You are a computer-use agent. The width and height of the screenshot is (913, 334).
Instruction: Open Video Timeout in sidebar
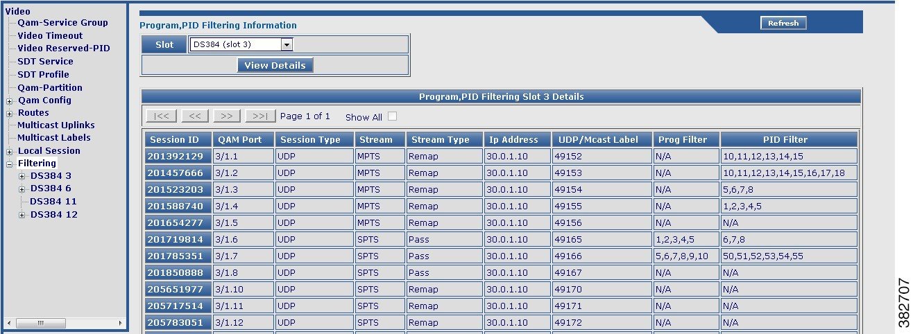pyautogui.click(x=50, y=35)
